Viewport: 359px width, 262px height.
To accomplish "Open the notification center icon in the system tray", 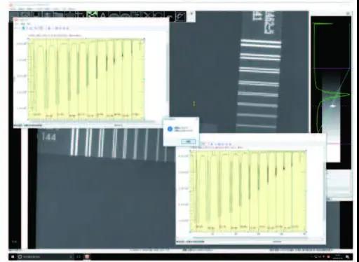I will click(x=348, y=257).
